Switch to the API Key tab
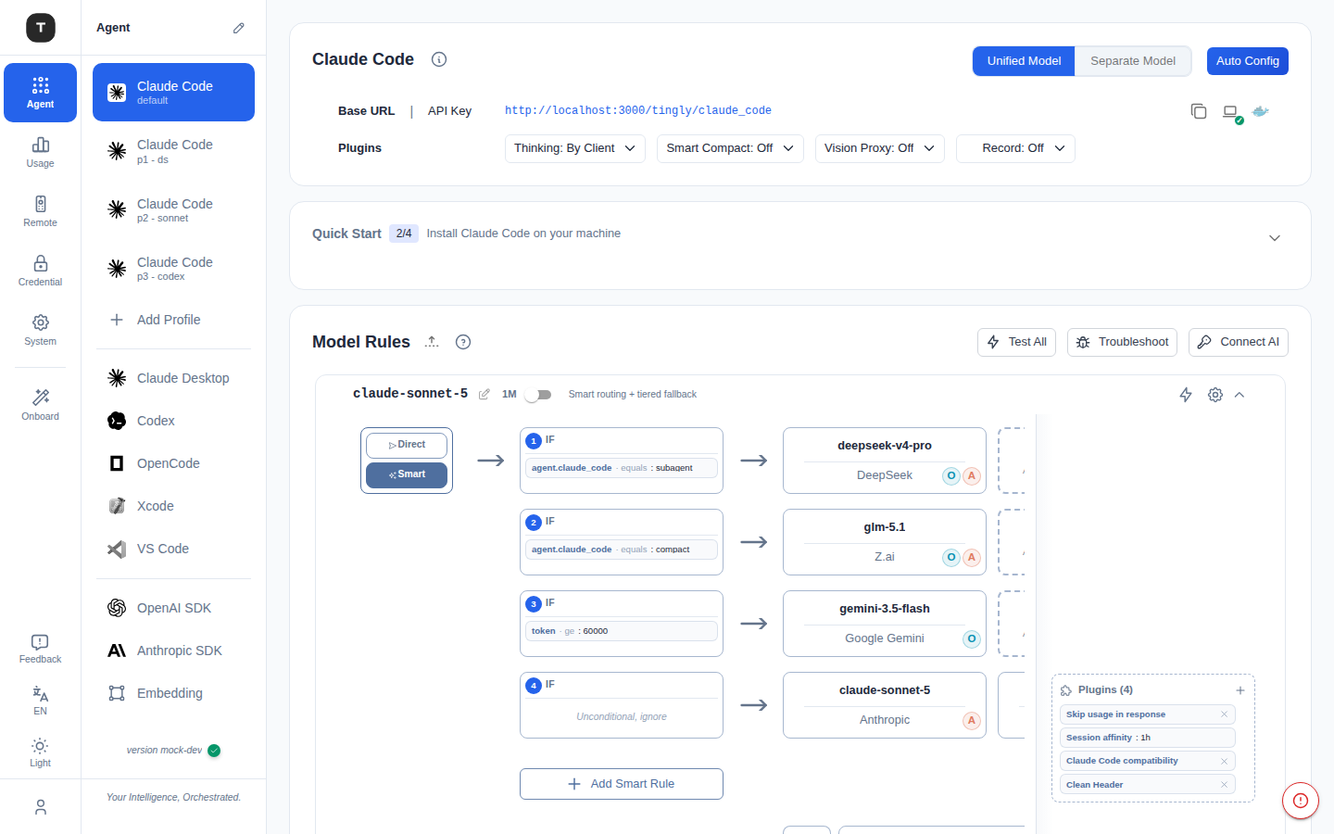Viewport: 1334px width, 834px height. 449,111
